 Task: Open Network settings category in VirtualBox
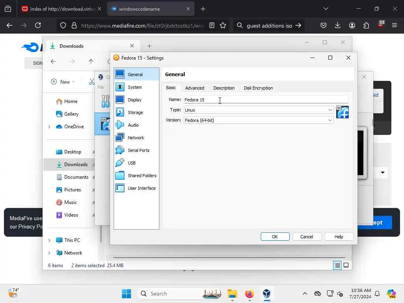(136, 138)
